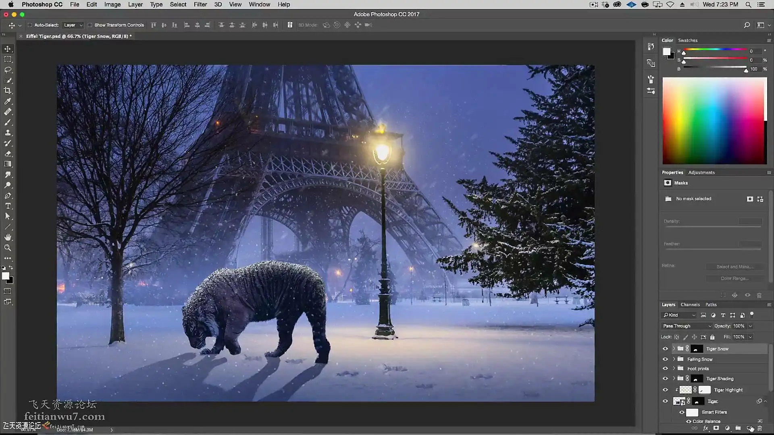Select the Zoom tool
This screenshot has width=774, height=435.
coord(8,248)
